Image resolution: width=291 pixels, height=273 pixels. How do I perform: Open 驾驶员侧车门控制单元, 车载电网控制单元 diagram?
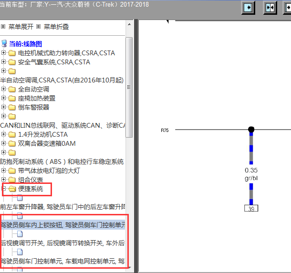[62, 261]
